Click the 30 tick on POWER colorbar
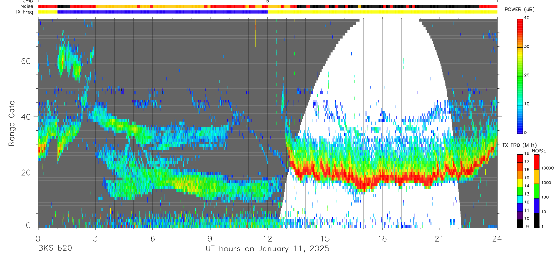559x258 pixels. click(x=527, y=47)
